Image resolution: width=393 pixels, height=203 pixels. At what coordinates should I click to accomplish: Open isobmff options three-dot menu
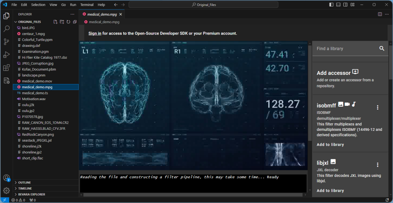pos(378,107)
